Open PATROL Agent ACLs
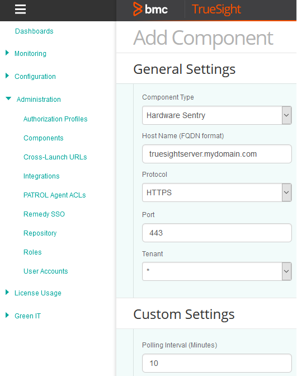Image resolution: width=297 pixels, height=376 pixels. click(54, 195)
